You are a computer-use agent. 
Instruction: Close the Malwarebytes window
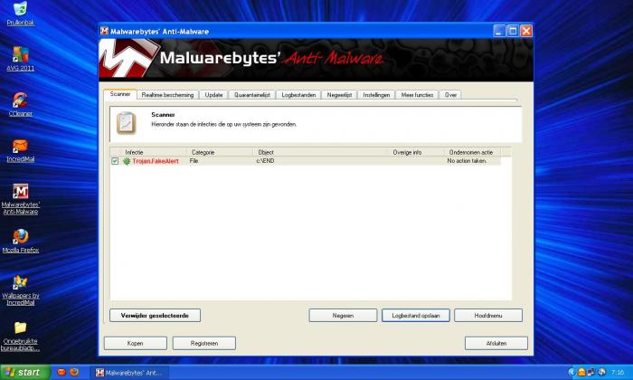(x=526, y=31)
